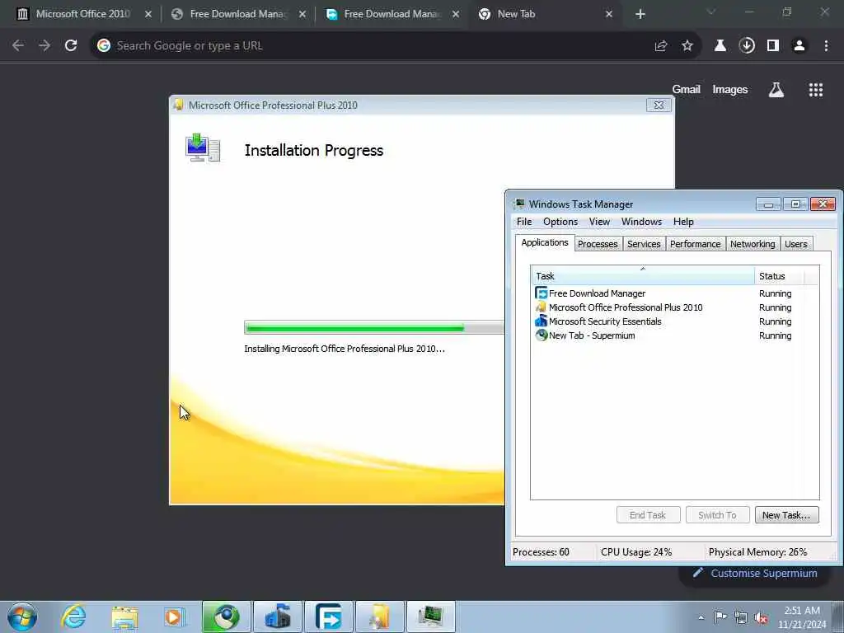The height and width of the screenshot is (633, 844).
Task: Open Free Download Manager taskbar icon
Action: pos(328,617)
